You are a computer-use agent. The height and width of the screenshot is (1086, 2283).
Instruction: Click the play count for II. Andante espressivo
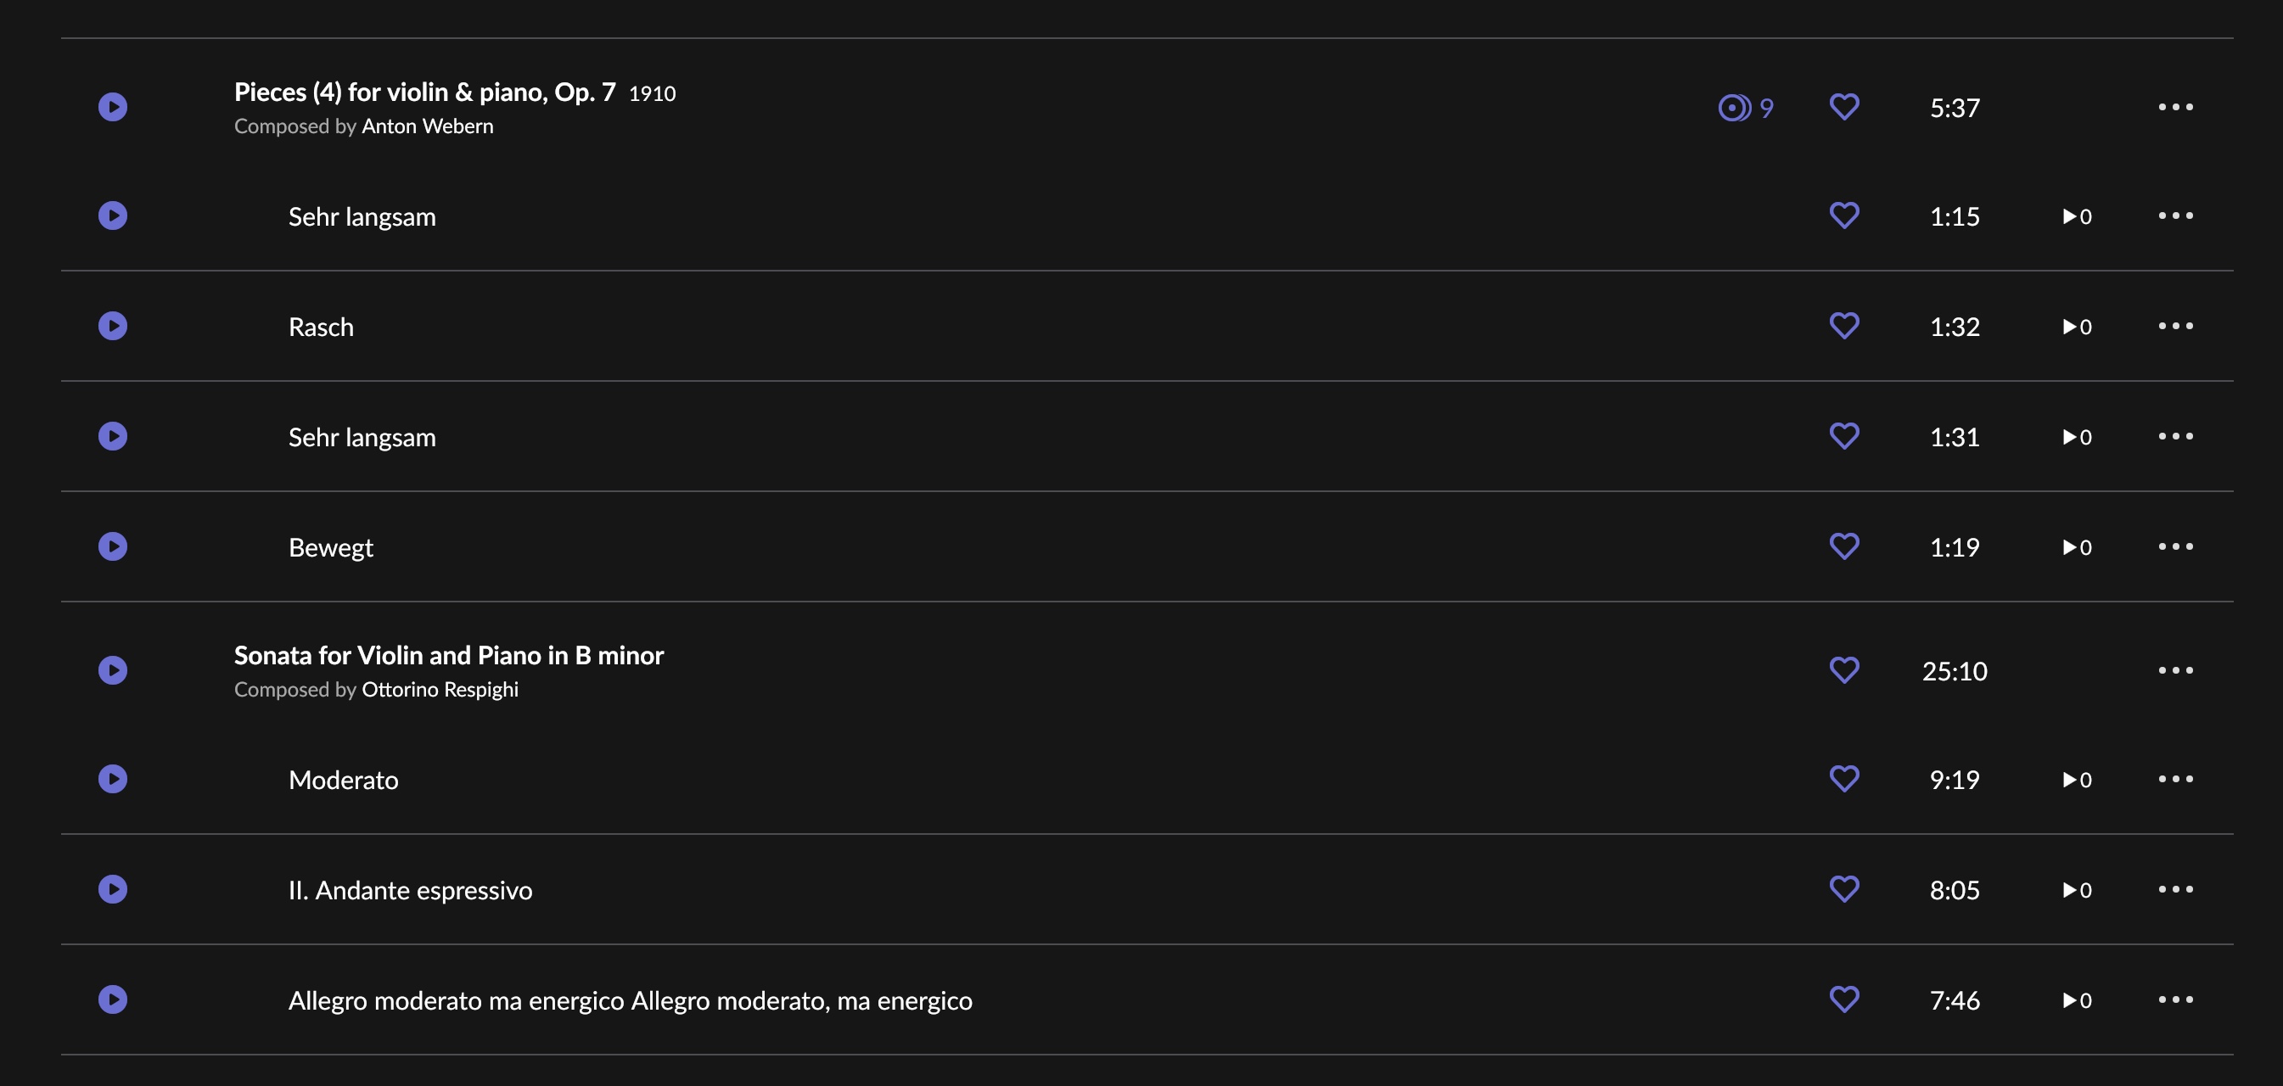[2077, 890]
